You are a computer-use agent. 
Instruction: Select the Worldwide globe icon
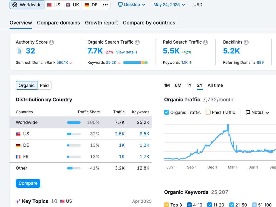15,5
